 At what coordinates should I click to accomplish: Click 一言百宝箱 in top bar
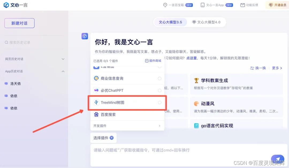(178, 5)
